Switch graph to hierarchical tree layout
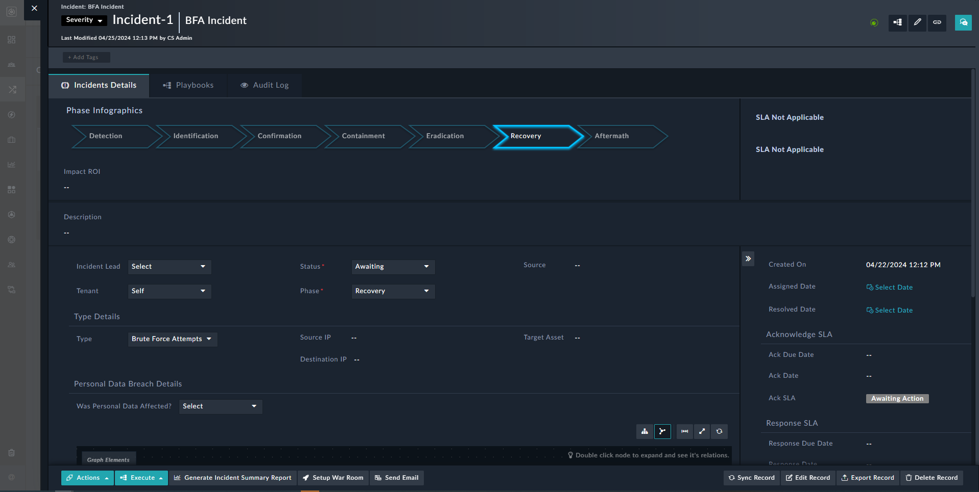This screenshot has width=979, height=492. click(x=644, y=431)
